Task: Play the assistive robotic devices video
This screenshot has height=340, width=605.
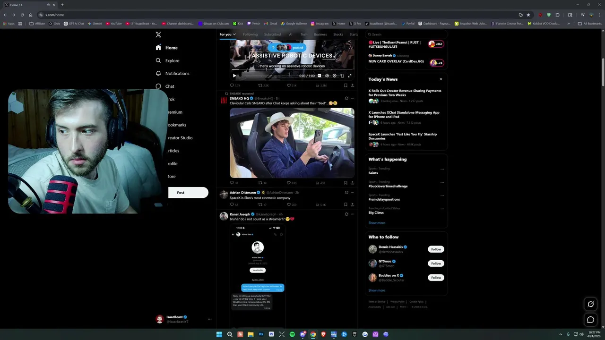Action: coord(234,76)
